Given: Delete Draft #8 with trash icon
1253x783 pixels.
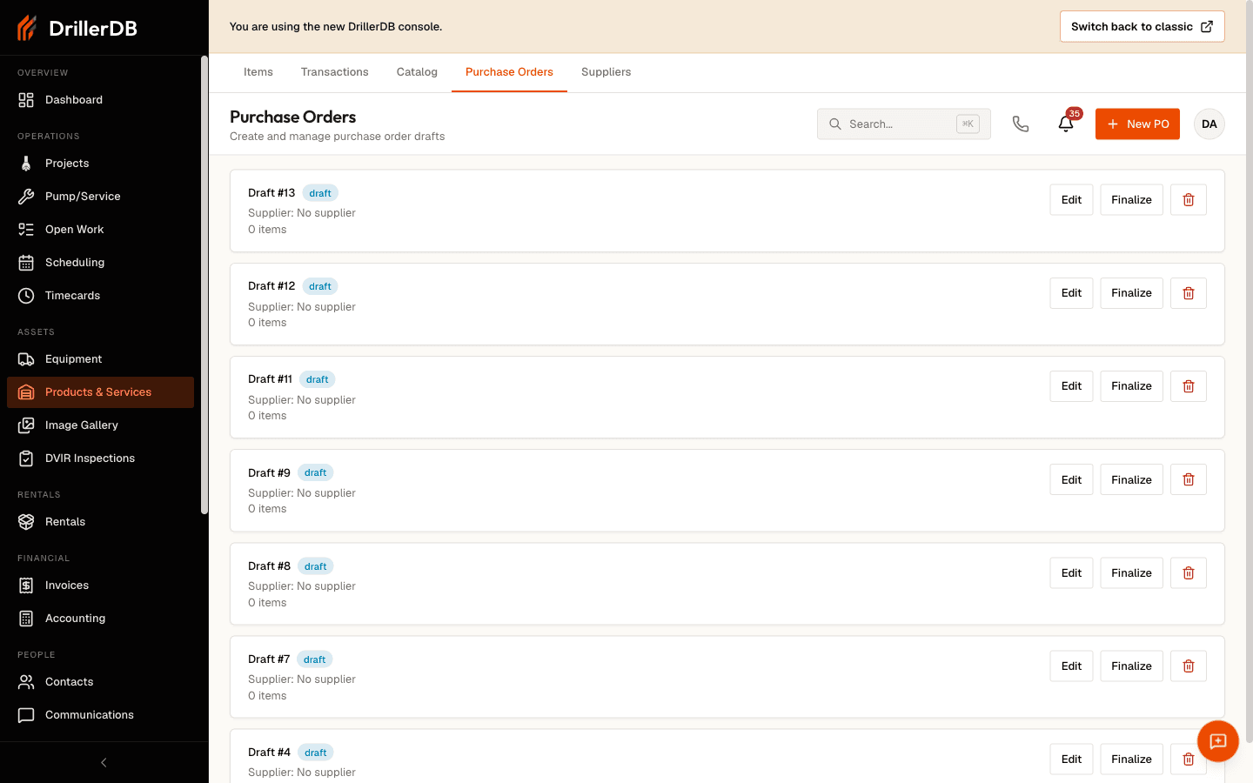Looking at the screenshot, I should coord(1189,573).
